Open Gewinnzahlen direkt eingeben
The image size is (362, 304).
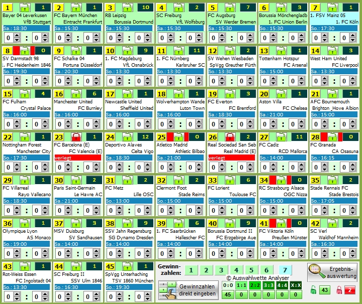[189, 290]
